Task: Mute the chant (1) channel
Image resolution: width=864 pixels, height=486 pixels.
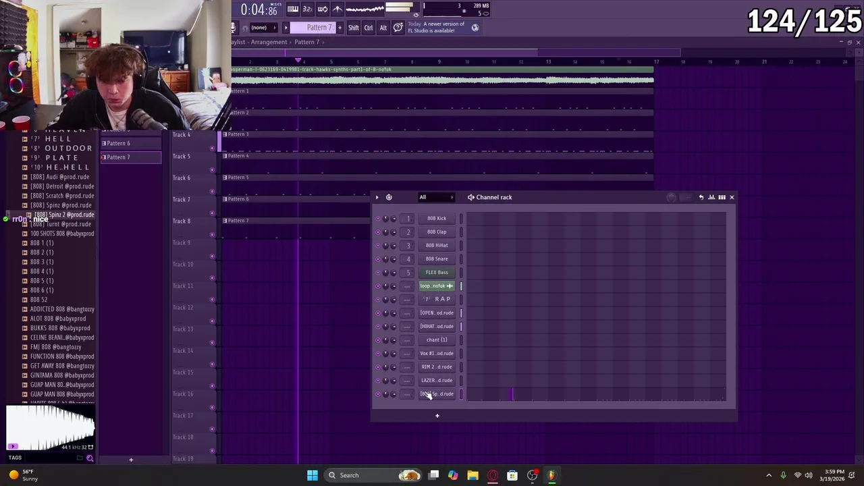Action: coord(377,340)
